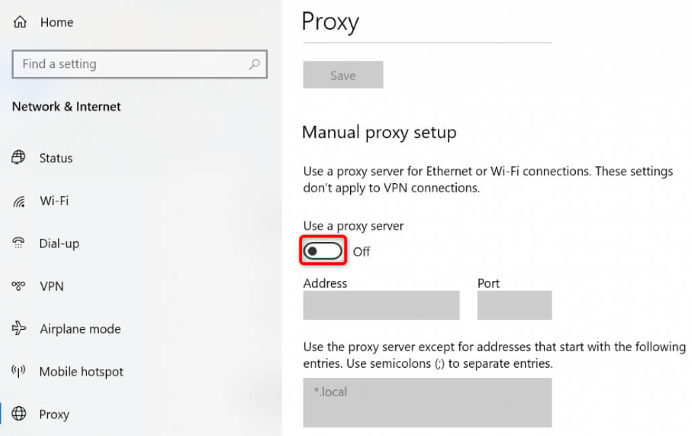This screenshot has height=436, width=692.
Task: Go to the VPN section
Action: point(51,286)
